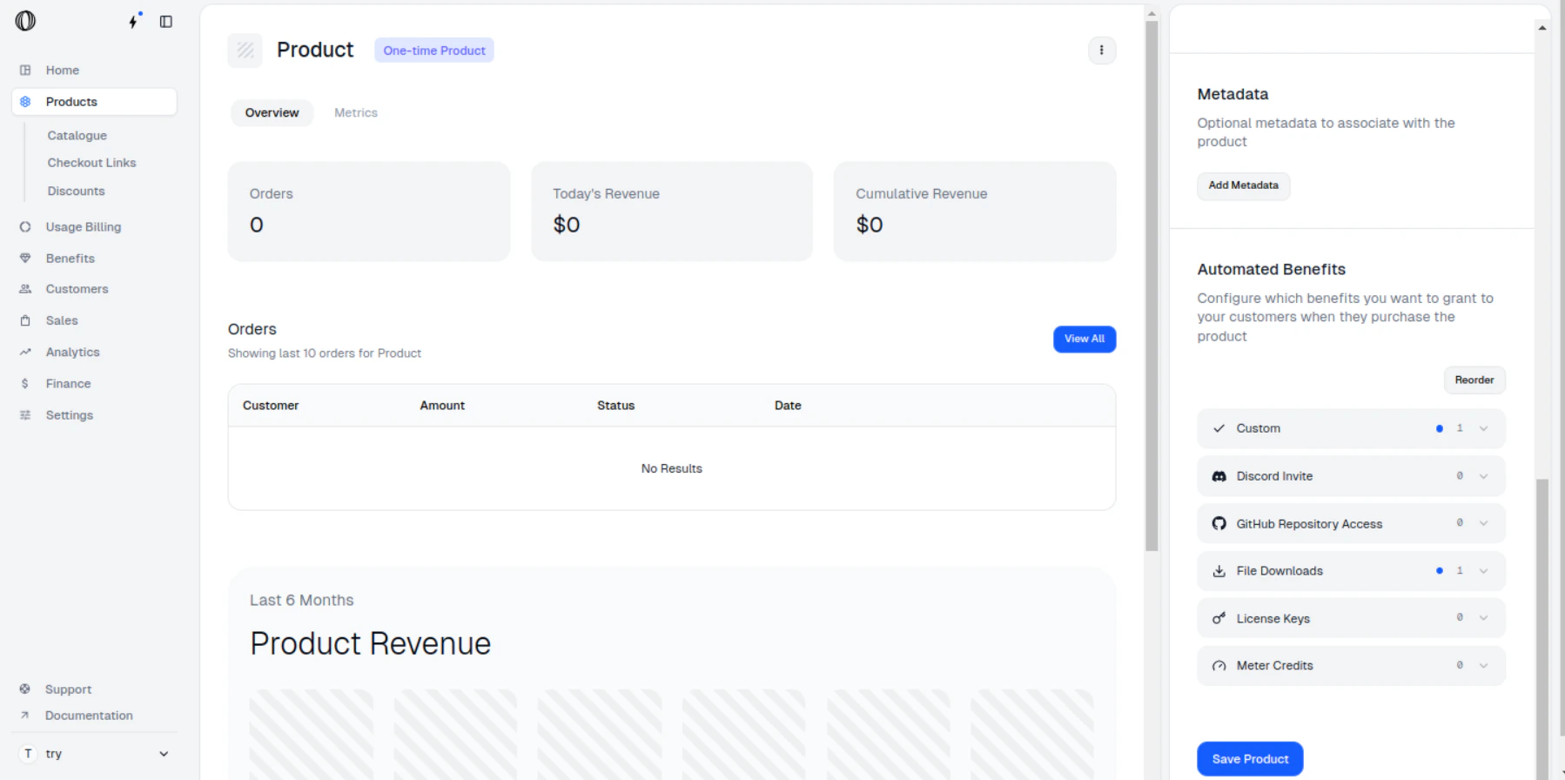Click the main content vertical scrollbar
Image resolution: width=1565 pixels, height=780 pixels.
[x=1152, y=287]
